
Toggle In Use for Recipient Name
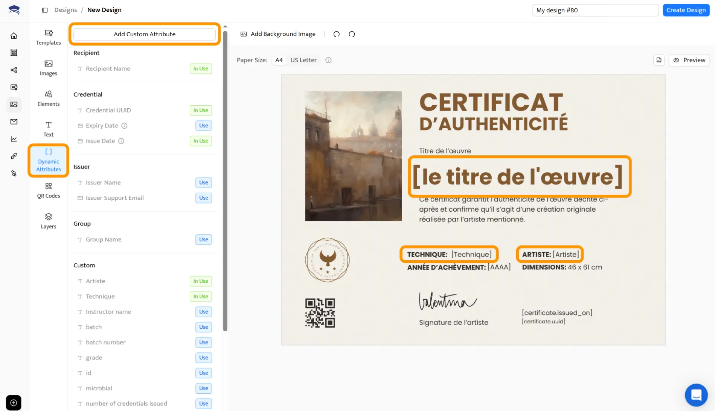[201, 69]
